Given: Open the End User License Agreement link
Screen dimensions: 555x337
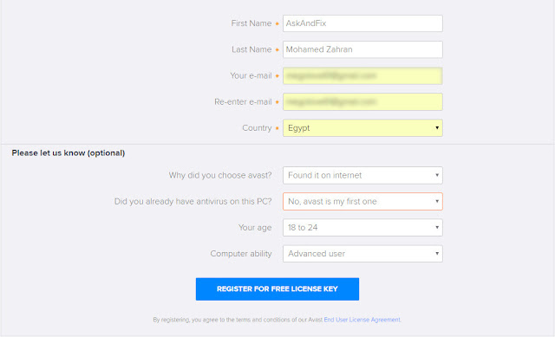Looking at the screenshot, I should click(x=362, y=320).
